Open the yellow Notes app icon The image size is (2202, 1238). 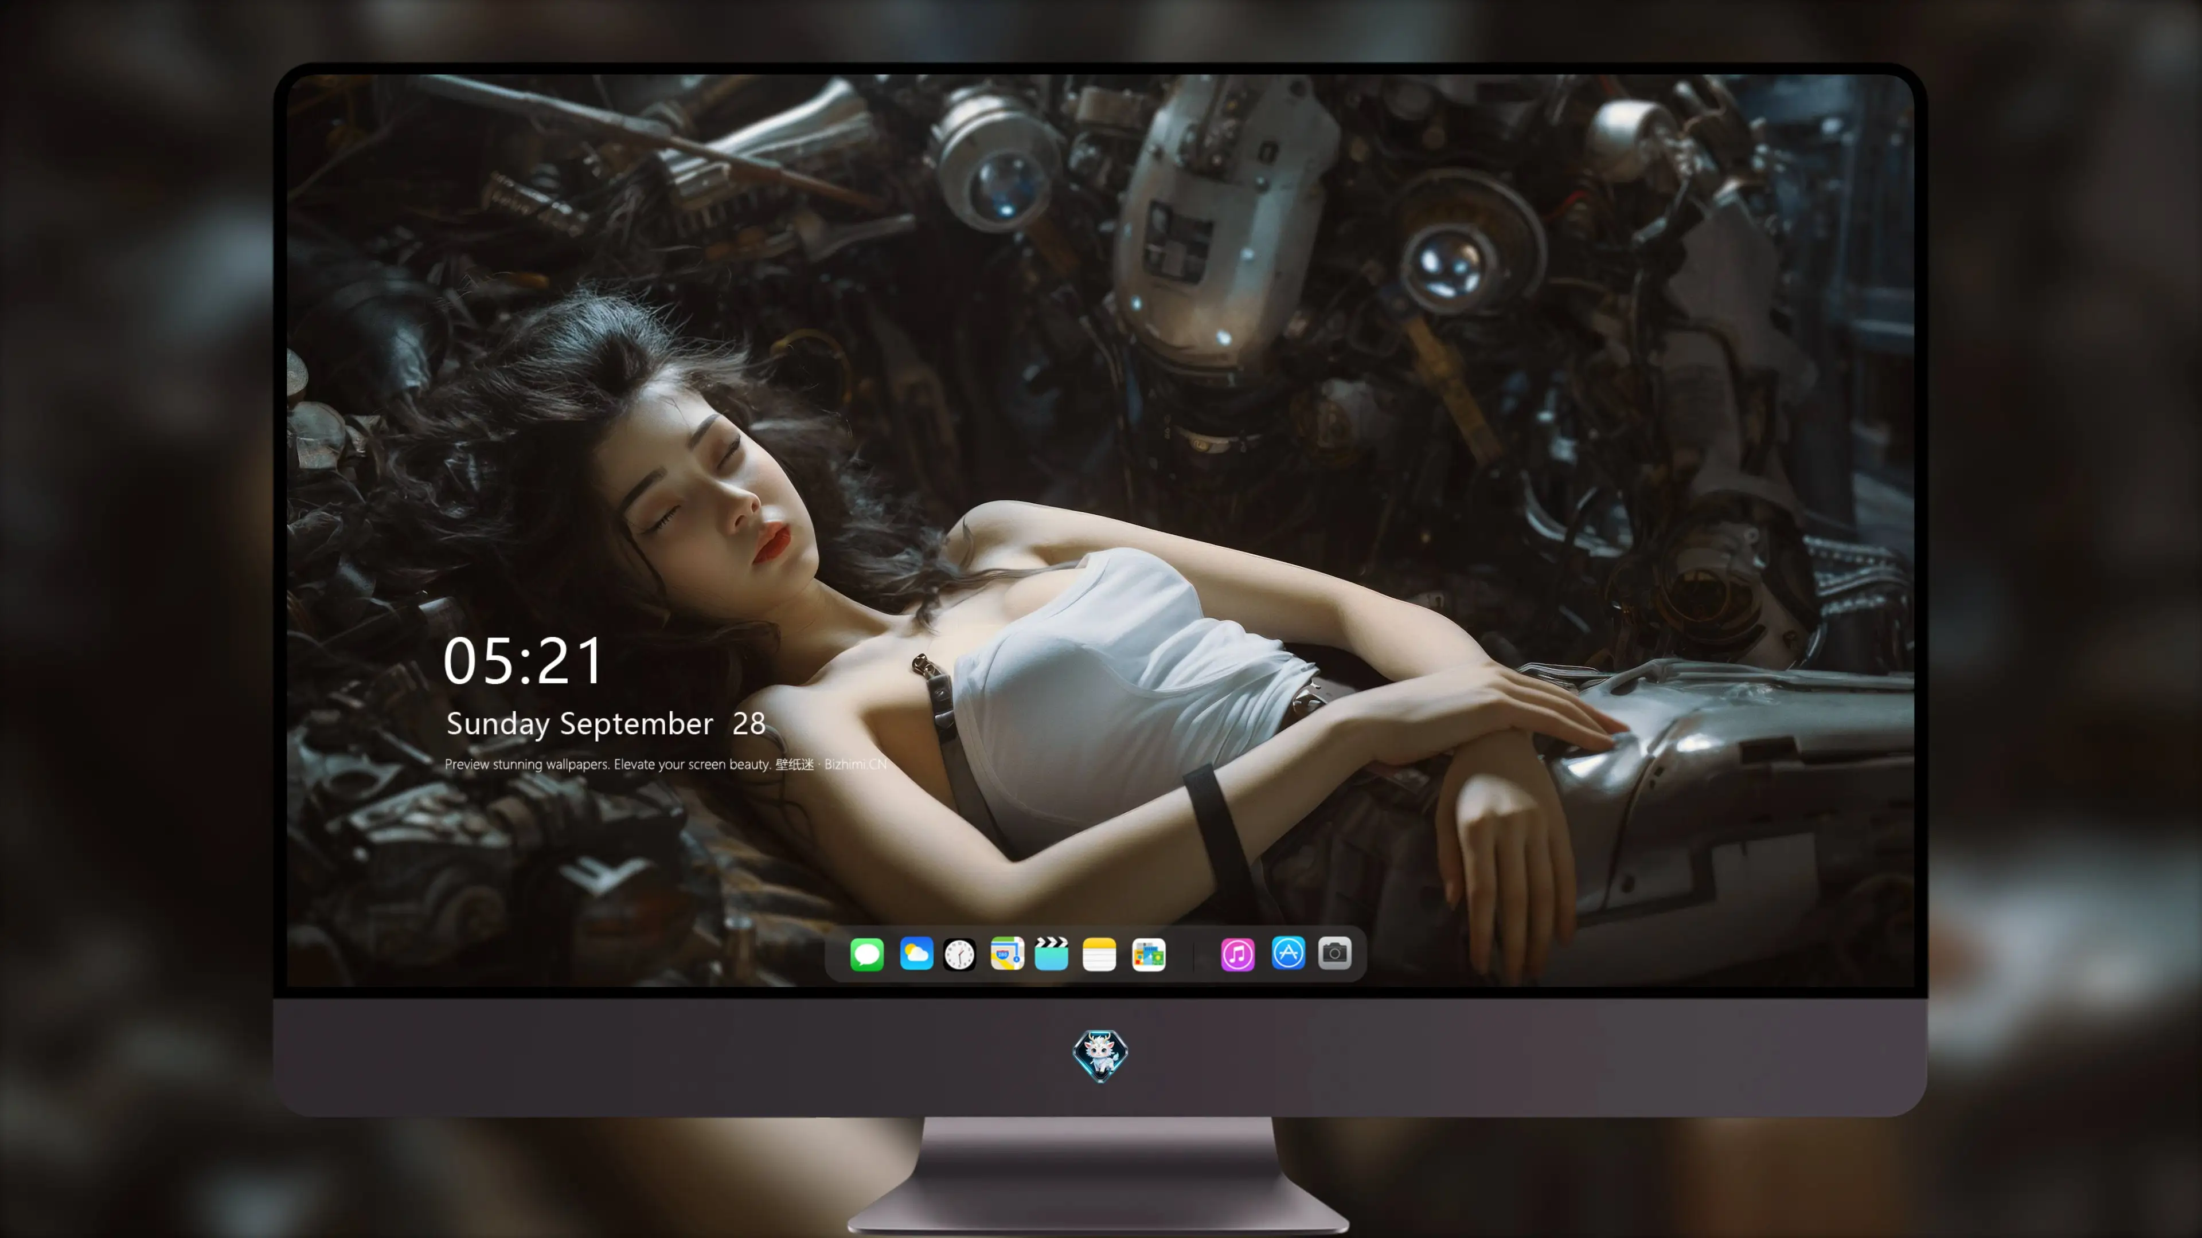coord(1099,954)
